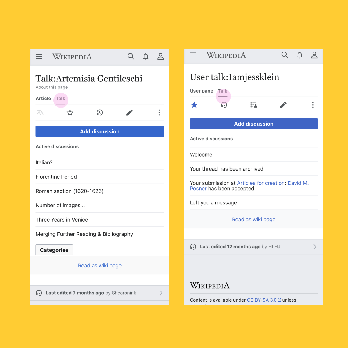Open contributions list icon on User talk page

254,105
